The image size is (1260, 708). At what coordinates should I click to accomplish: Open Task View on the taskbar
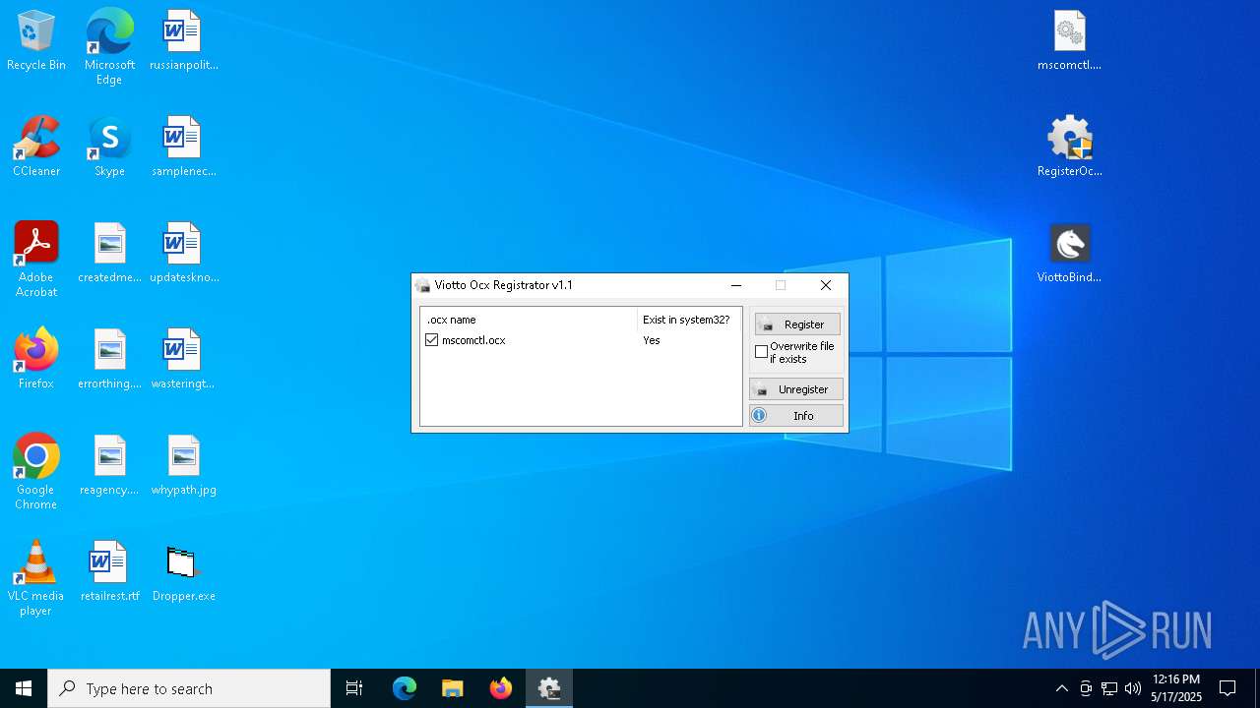pyautogui.click(x=354, y=688)
